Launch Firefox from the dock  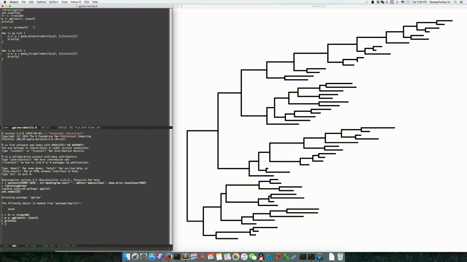click(x=168, y=257)
